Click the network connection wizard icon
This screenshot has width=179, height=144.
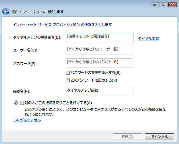pos(14,12)
